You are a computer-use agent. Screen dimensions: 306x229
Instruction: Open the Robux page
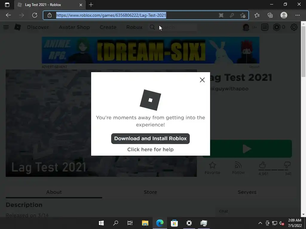click(x=134, y=27)
